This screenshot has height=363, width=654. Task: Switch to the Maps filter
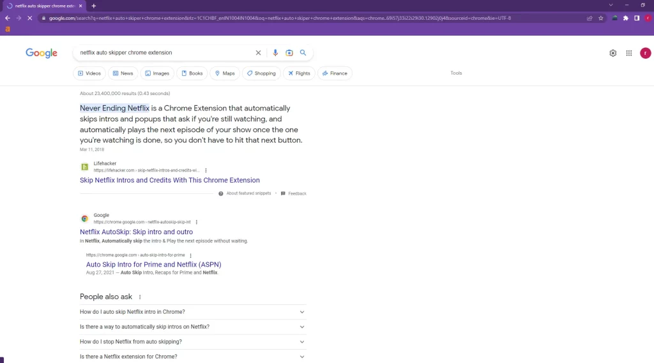click(225, 73)
